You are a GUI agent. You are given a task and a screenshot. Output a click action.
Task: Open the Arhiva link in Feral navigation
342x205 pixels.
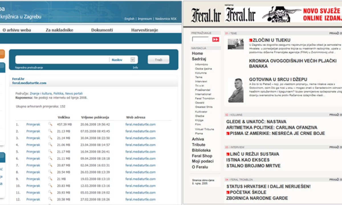(198, 139)
